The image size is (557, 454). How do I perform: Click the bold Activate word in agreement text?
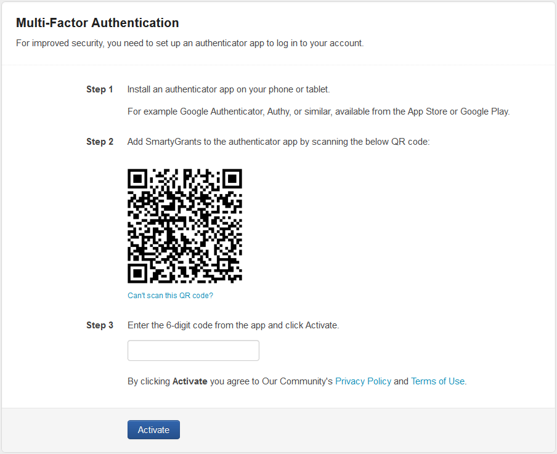[190, 381]
